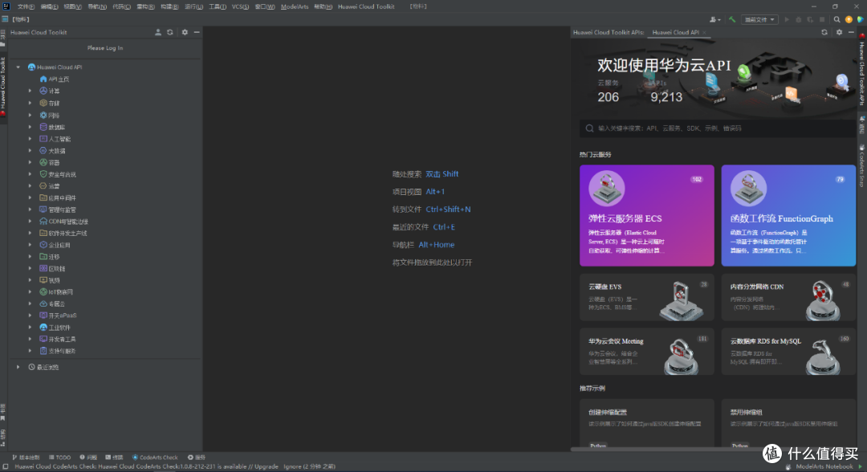Open the CodeArts Check tool window
The width and height of the screenshot is (867, 472).
point(156,458)
